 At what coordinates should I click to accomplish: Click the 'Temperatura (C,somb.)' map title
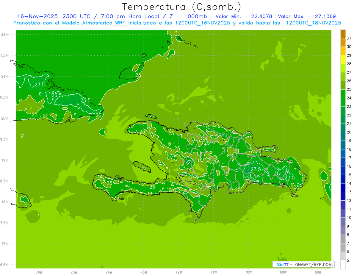[x=181, y=7]
